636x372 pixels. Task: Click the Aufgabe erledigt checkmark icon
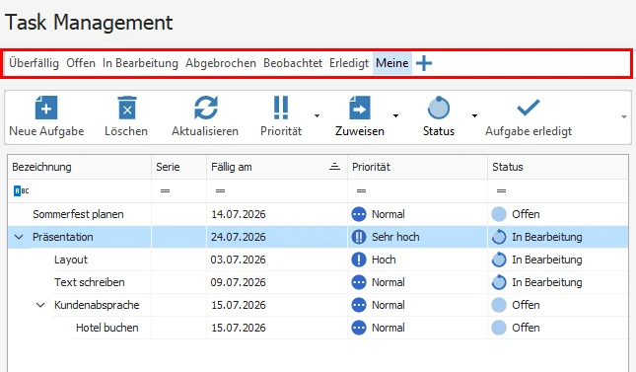click(529, 108)
